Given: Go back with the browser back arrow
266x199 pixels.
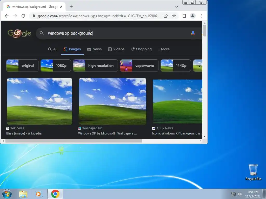Looking at the screenshot, I should pos(7,16).
